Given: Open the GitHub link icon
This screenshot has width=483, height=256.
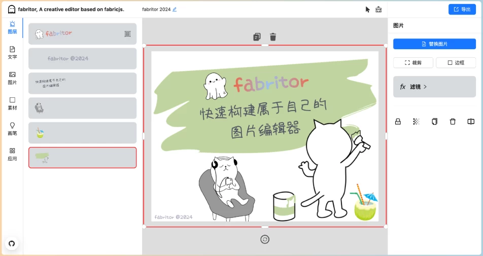Looking at the screenshot, I should [12, 243].
